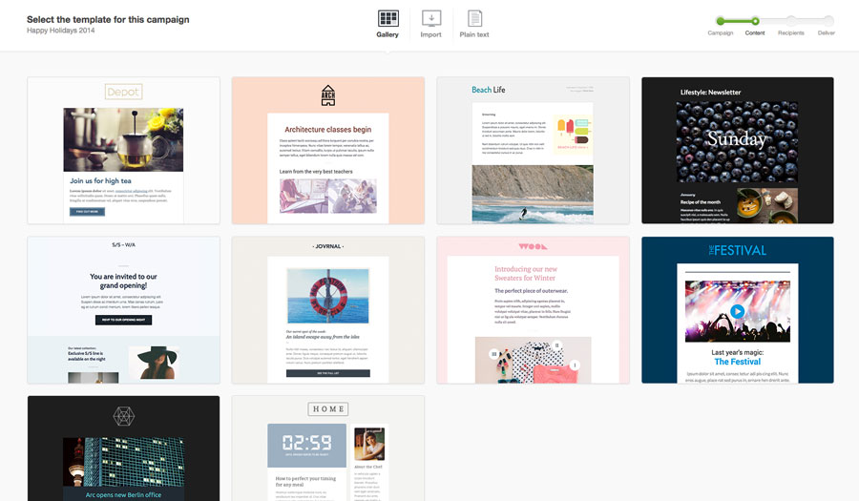This screenshot has width=859, height=501.
Task: Choose the Wool sweaters template
Action: pyautogui.click(x=533, y=310)
